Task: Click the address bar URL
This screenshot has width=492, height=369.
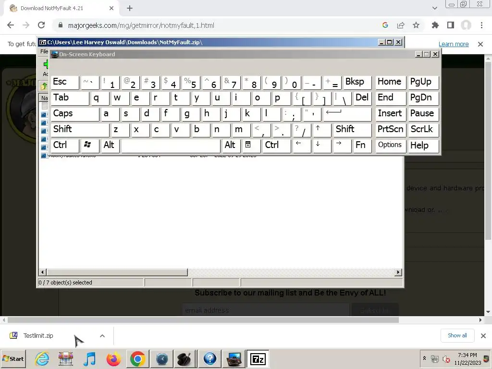Action: 141,25
